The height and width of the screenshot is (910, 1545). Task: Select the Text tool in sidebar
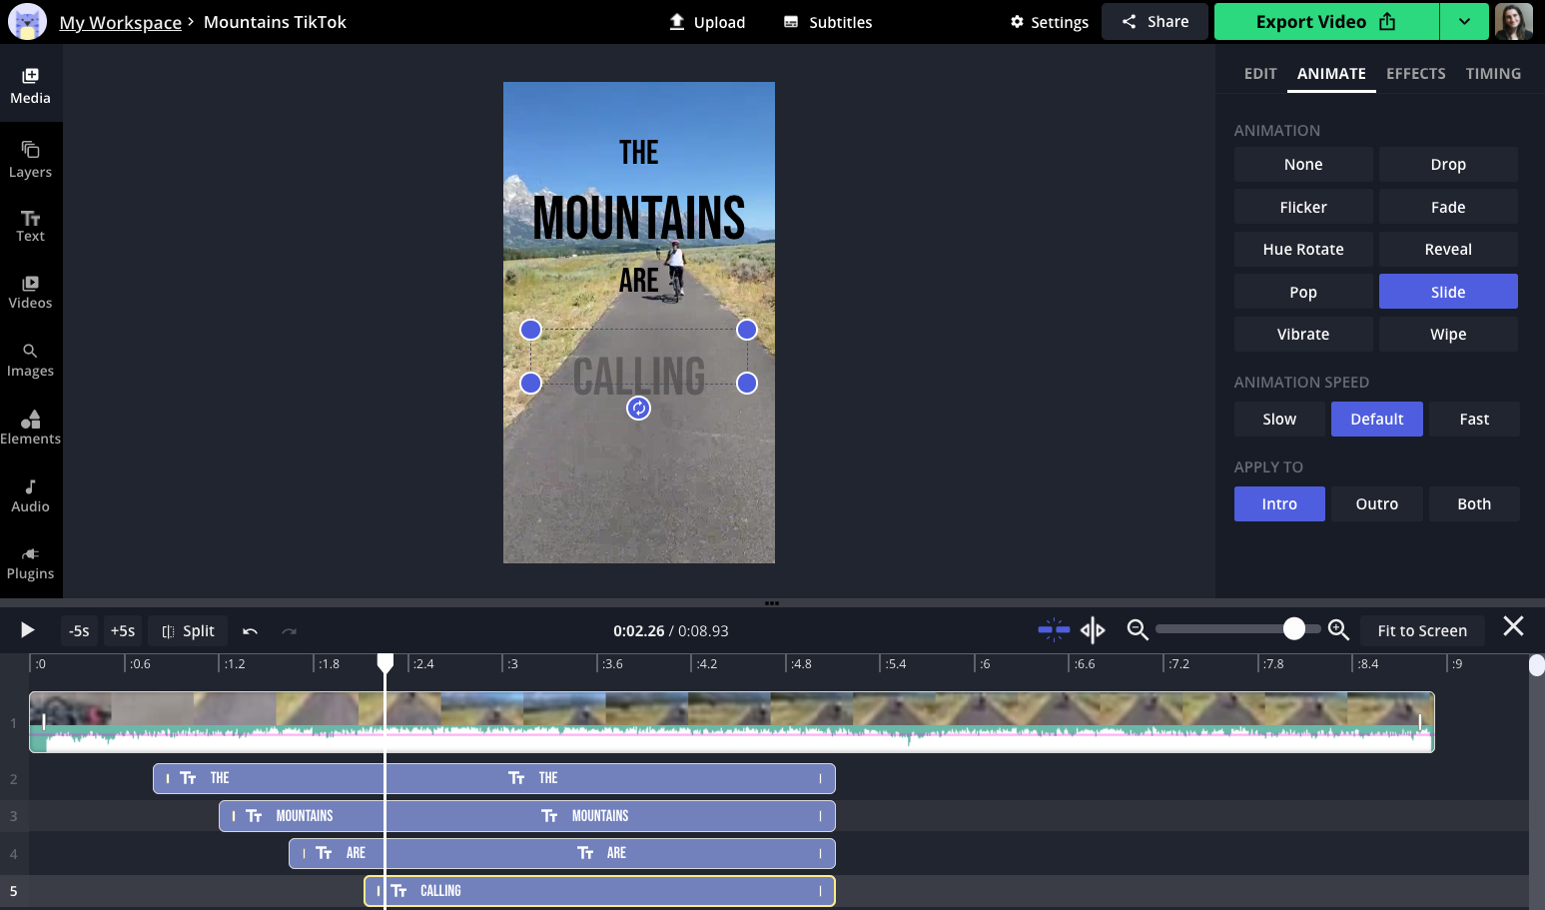tap(30, 226)
